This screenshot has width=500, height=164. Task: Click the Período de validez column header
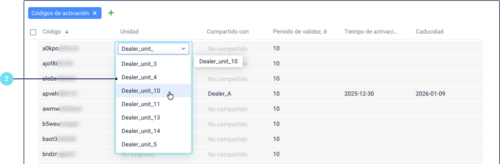click(300, 31)
